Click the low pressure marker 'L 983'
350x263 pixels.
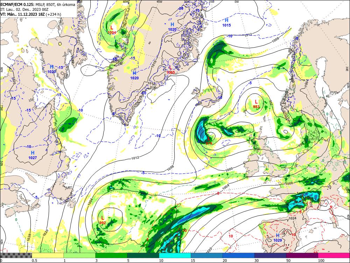pos(256,104)
